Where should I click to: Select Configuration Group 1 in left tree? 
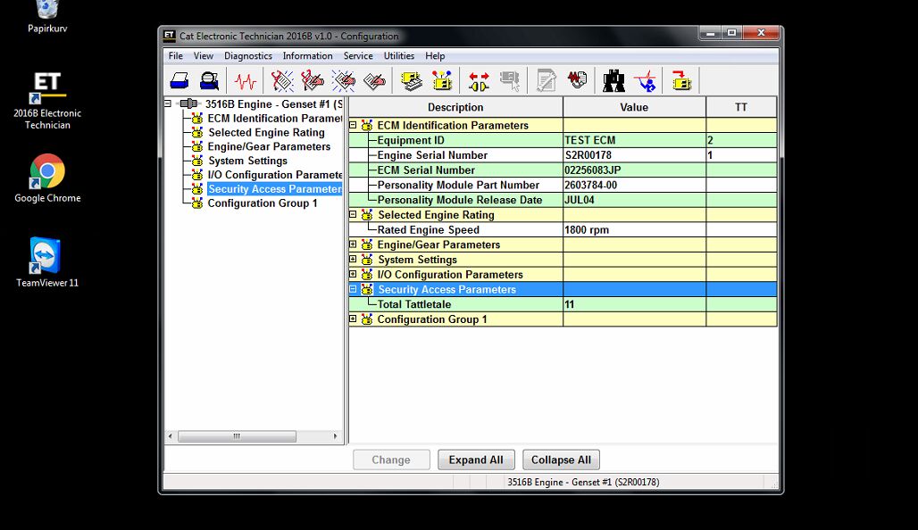click(x=263, y=203)
